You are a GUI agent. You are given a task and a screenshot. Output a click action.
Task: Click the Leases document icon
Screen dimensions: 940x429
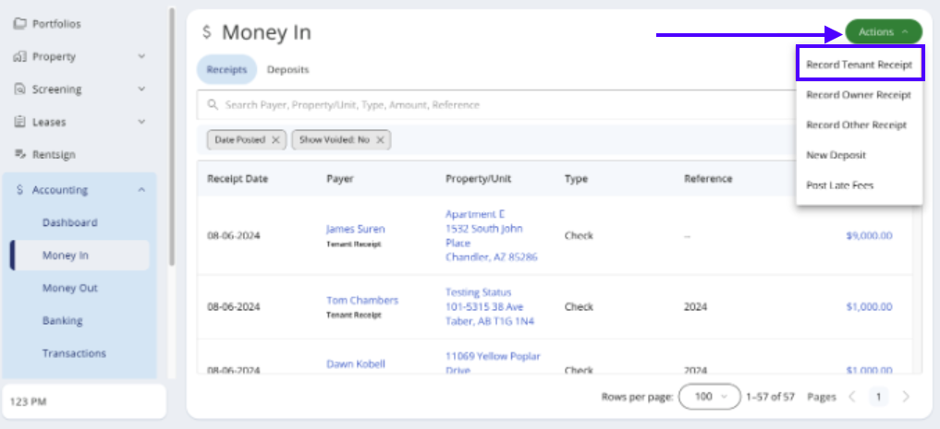point(19,122)
